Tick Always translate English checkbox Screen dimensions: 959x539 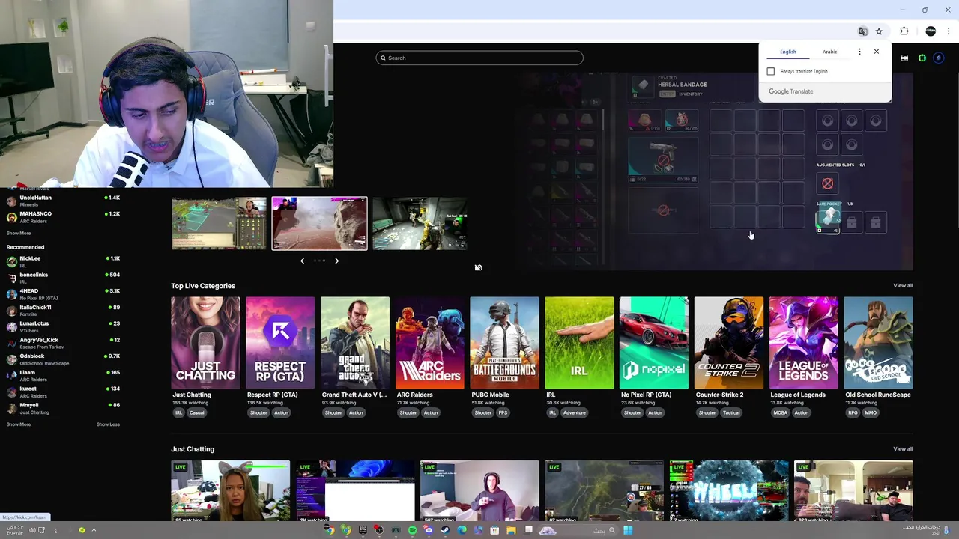coord(771,71)
